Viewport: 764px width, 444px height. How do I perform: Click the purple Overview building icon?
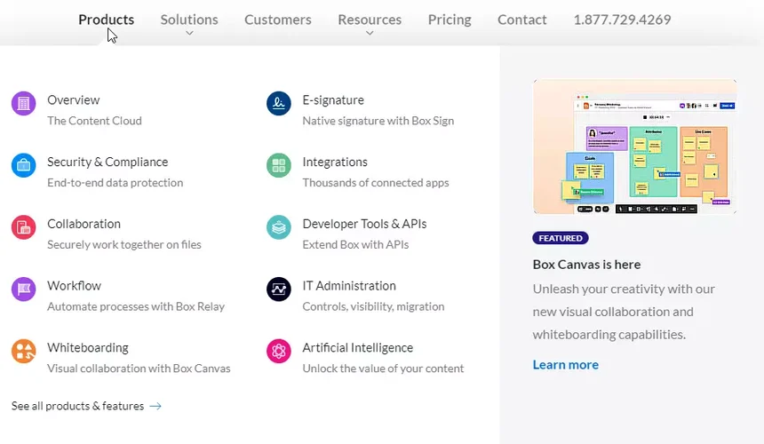point(23,103)
